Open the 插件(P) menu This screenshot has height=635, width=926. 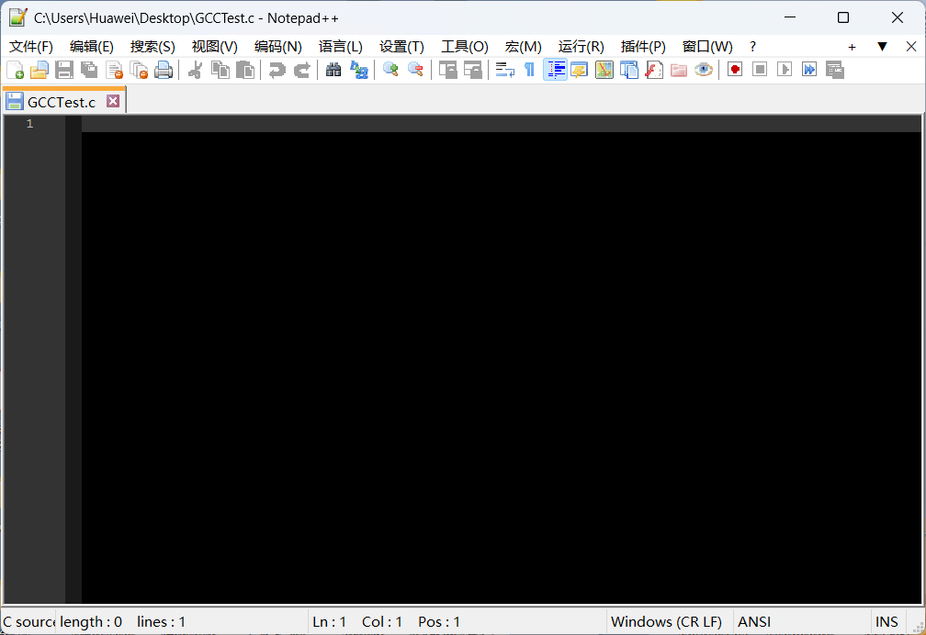(643, 47)
